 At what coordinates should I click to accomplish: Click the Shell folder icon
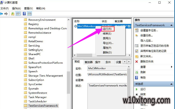point(25,58)
